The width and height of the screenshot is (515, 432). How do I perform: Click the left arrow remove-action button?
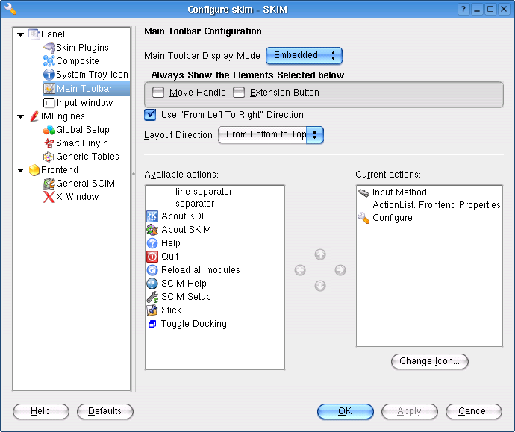pyautogui.click(x=300, y=270)
